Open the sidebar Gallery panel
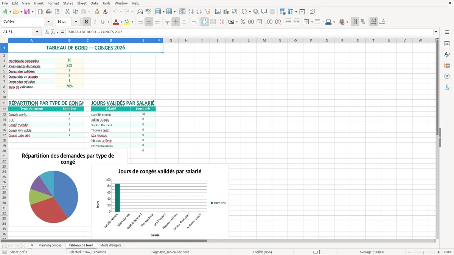Viewport: 454px width, 255px height. pos(447,65)
